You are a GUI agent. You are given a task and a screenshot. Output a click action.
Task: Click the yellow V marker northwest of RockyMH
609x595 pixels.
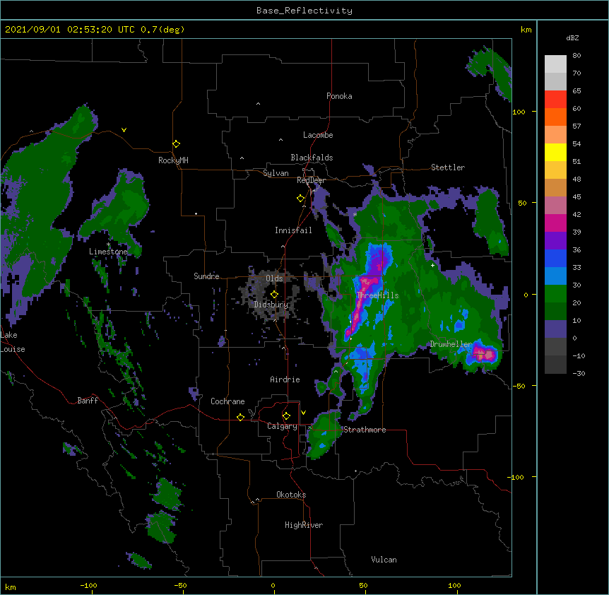pos(124,130)
